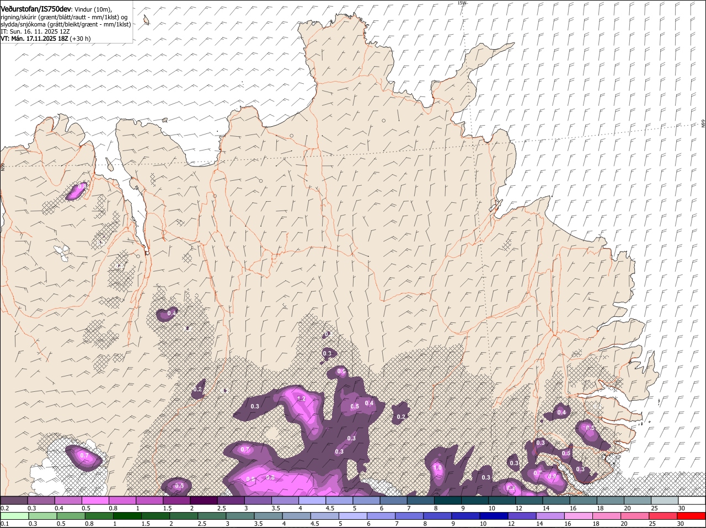Viewport: 706px width, 528px height.
Task: Select the light pink swatch labeled 16
Action: 579,516
